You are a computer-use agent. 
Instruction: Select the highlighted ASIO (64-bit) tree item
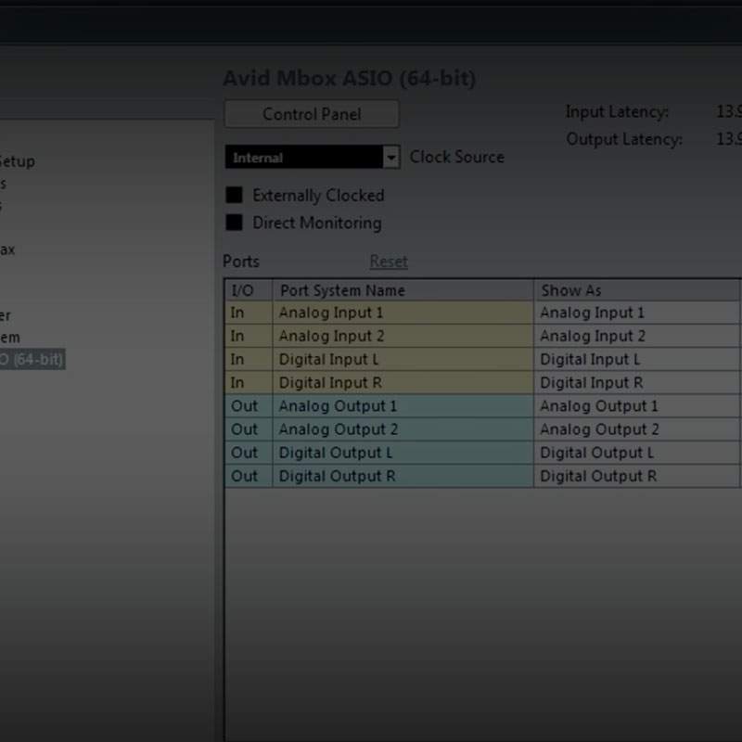point(32,359)
